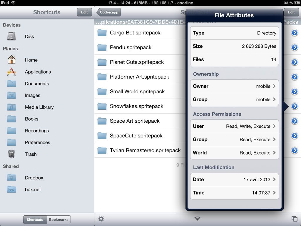This screenshot has width=301, height=226.
Task: Show attributes via SpaceCute.spritepack blue arrow
Action: point(295,135)
